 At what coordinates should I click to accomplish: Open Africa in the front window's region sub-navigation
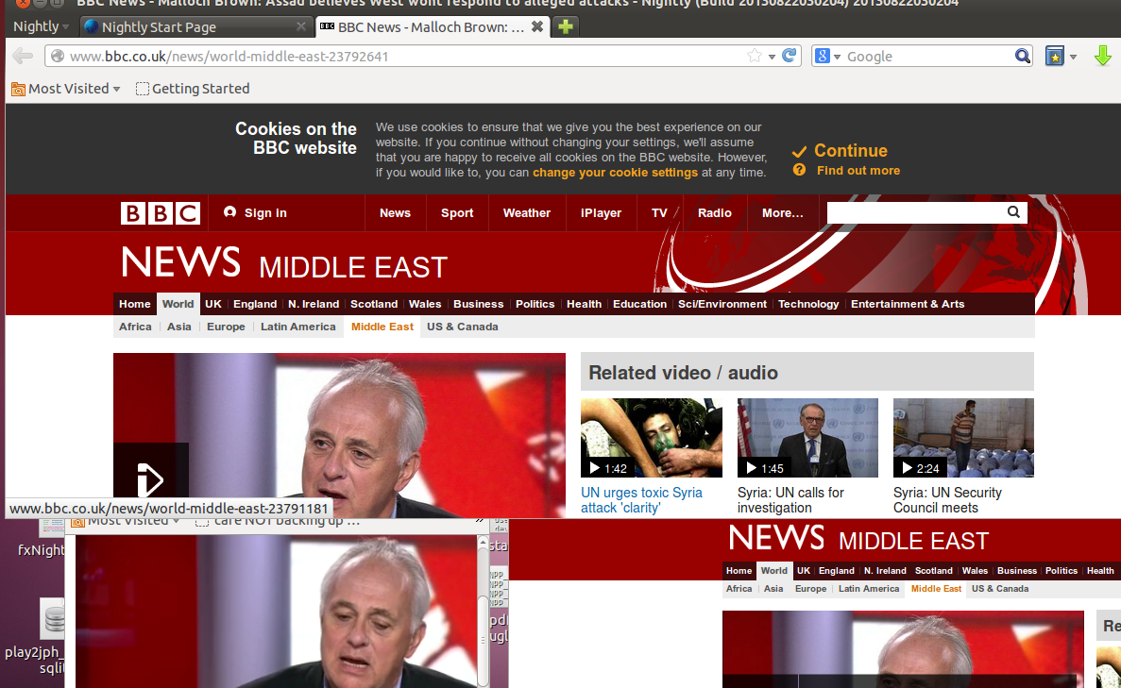[x=135, y=327]
